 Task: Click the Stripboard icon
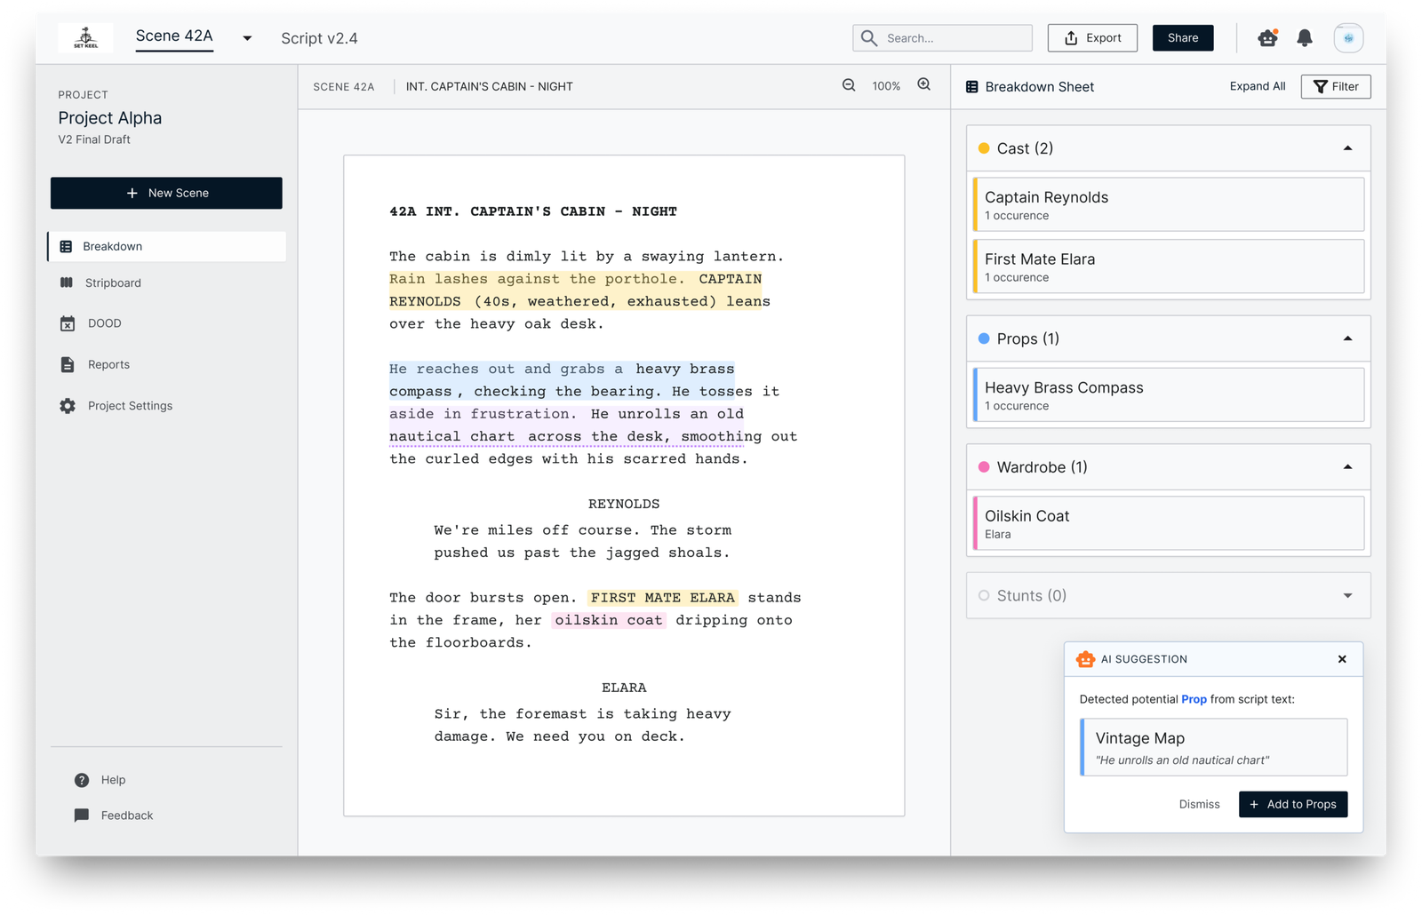coord(67,282)
